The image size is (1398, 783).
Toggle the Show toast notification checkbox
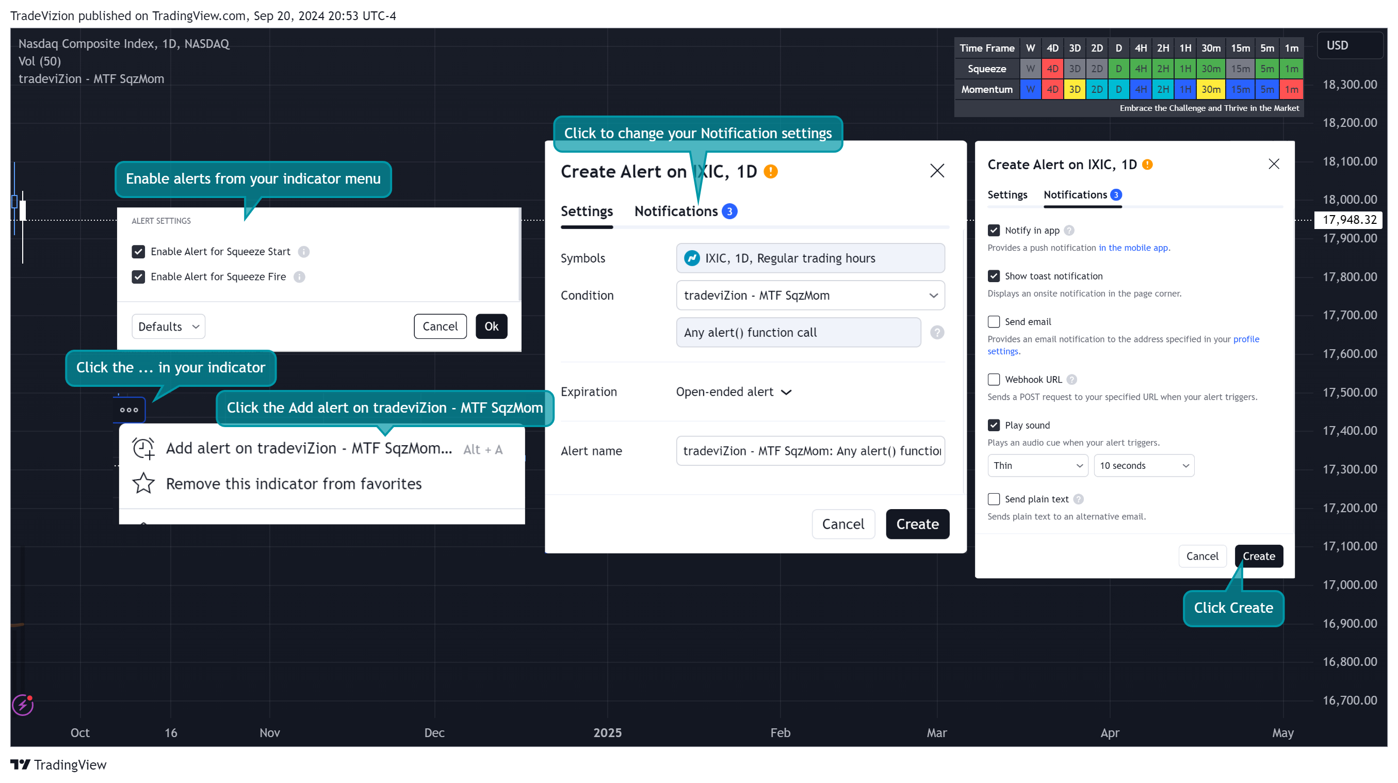[x=994, y=276]
